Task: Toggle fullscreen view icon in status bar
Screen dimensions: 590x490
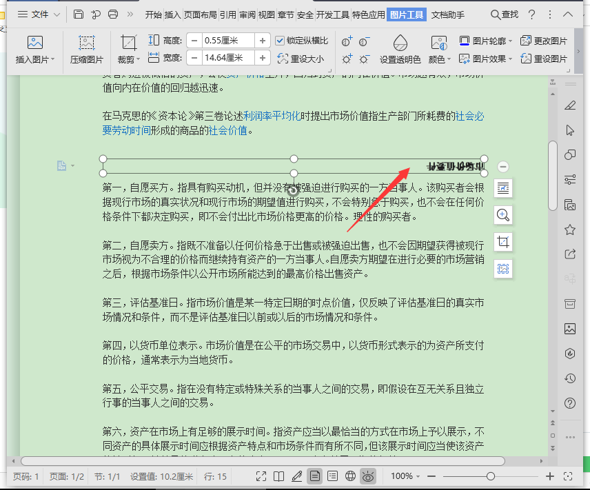Action: pyautogui.click(x=261, y=476)
